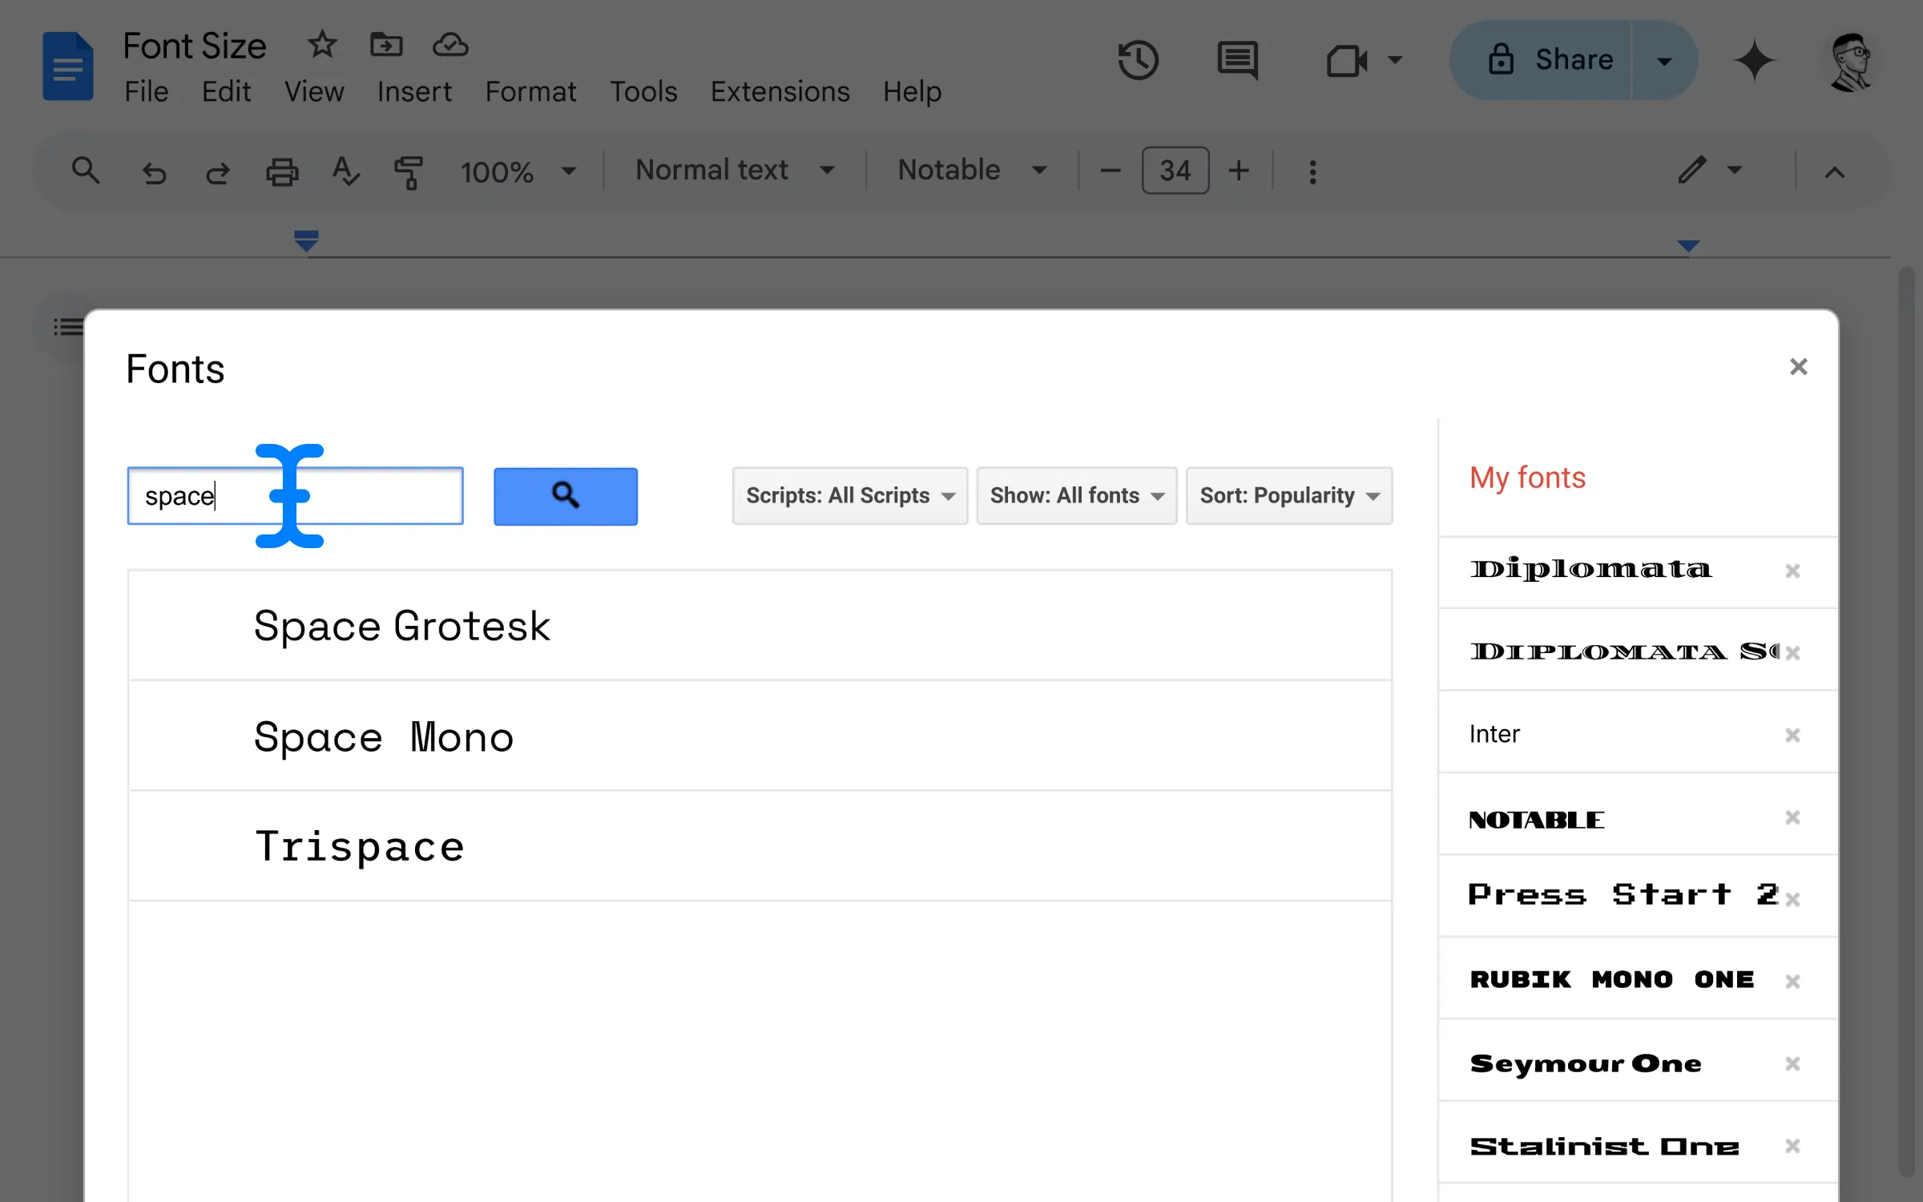Click the blue font search button
The image size is (1923, 1202).
coord(566,496)
